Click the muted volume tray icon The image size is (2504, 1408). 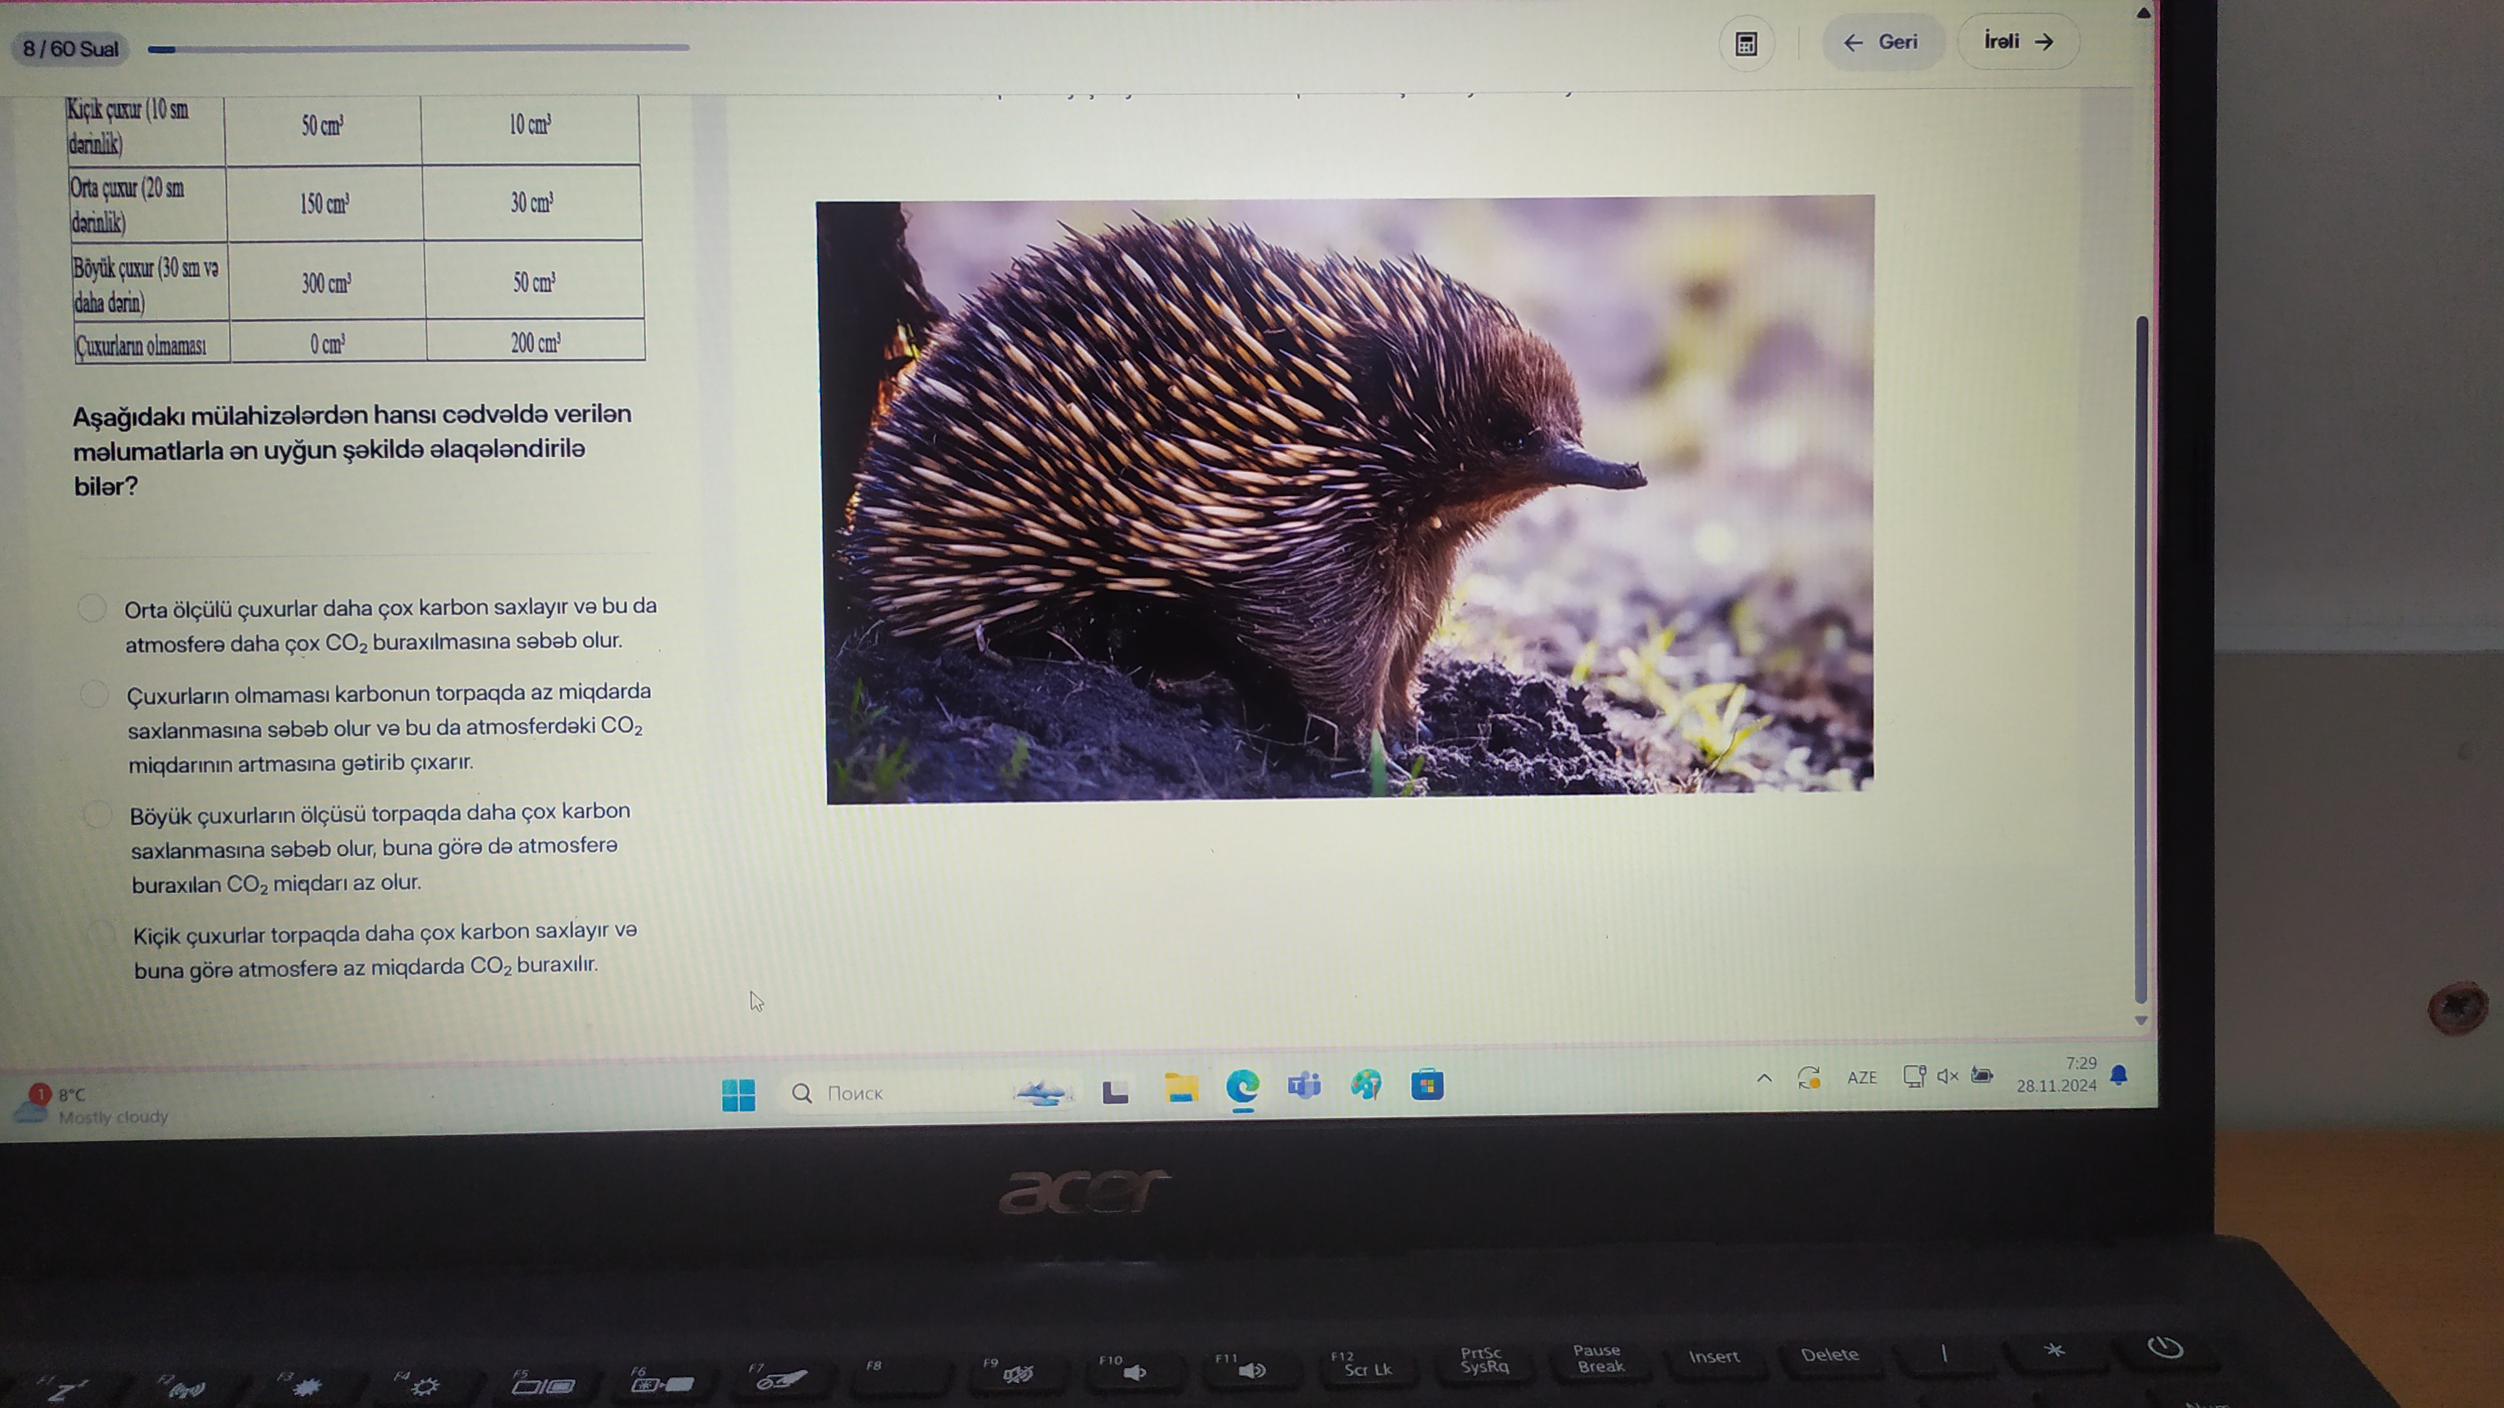[1948, 1076]
